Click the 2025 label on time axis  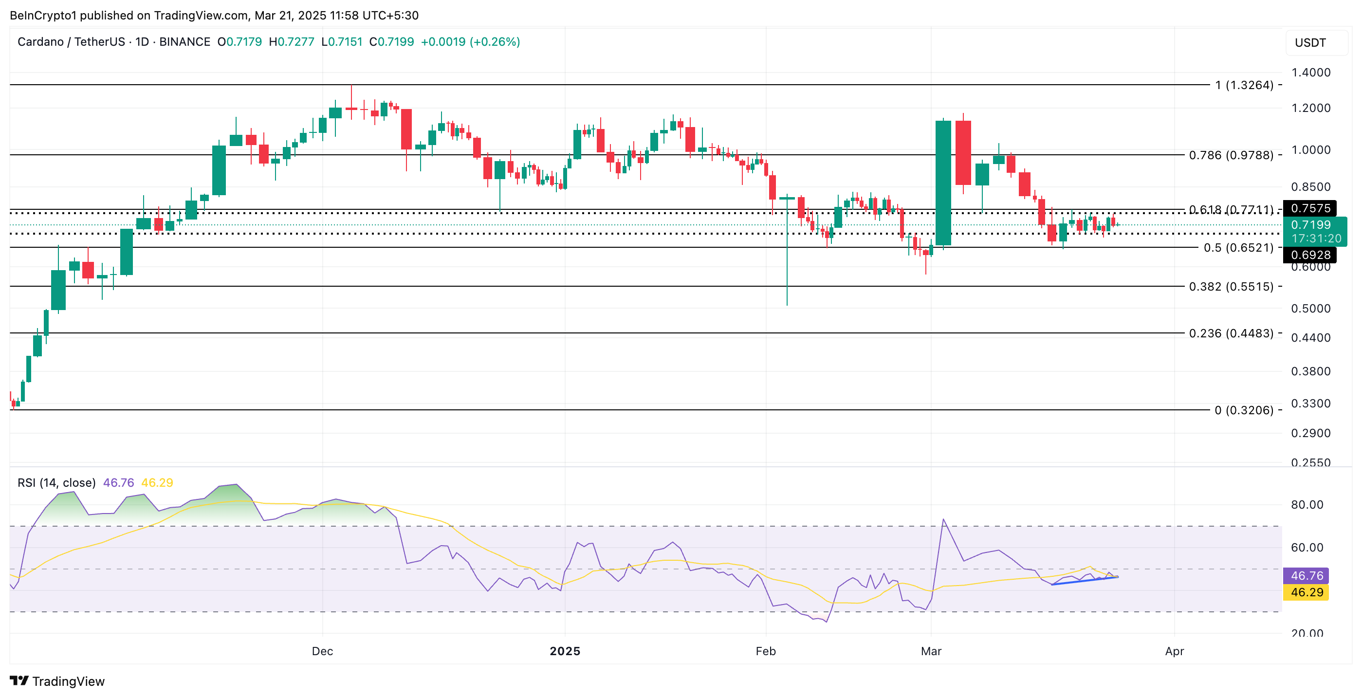[x=565, y=651]
